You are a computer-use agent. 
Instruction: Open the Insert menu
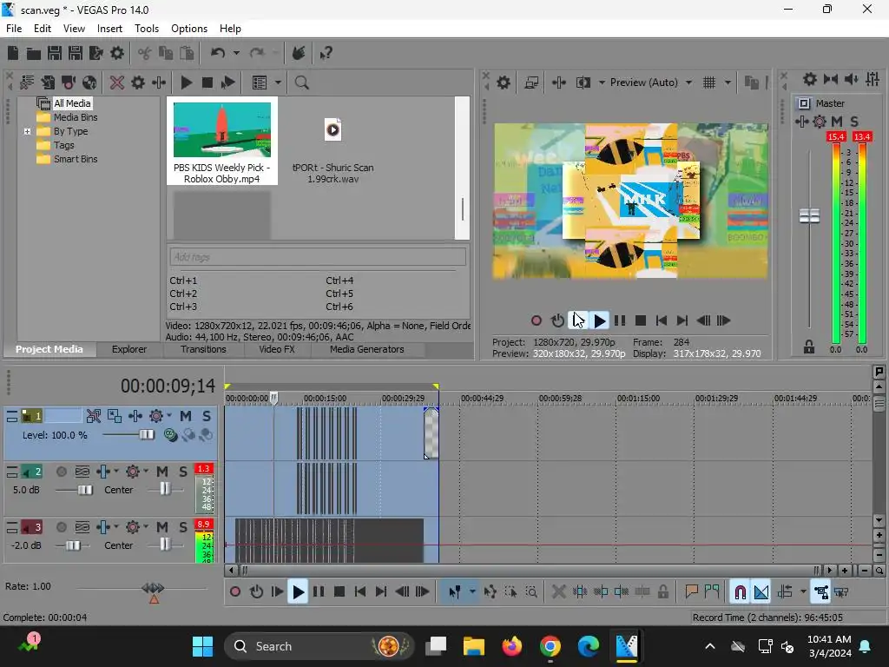109,29
